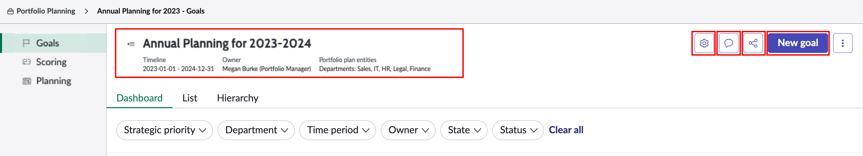Expand the Time period filter

(338, 130)
